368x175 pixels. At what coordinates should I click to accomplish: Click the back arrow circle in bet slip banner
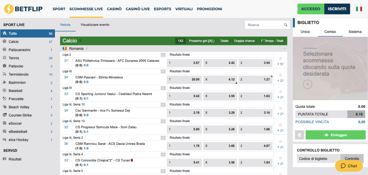(x=308, y=84)
